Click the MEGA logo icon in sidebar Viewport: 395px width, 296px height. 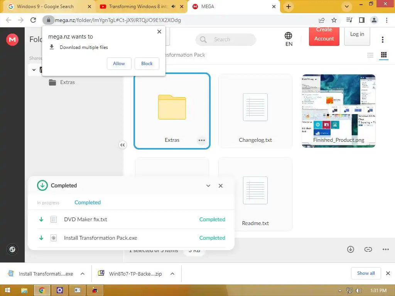(x=12, y=40)
